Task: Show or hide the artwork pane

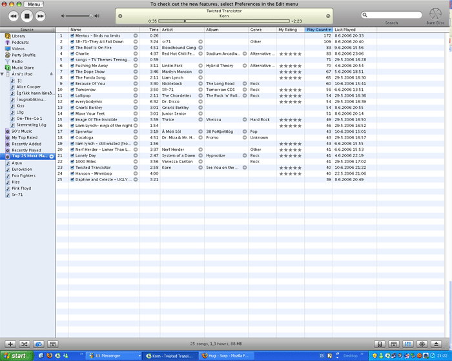Action: tap(52, 344)
